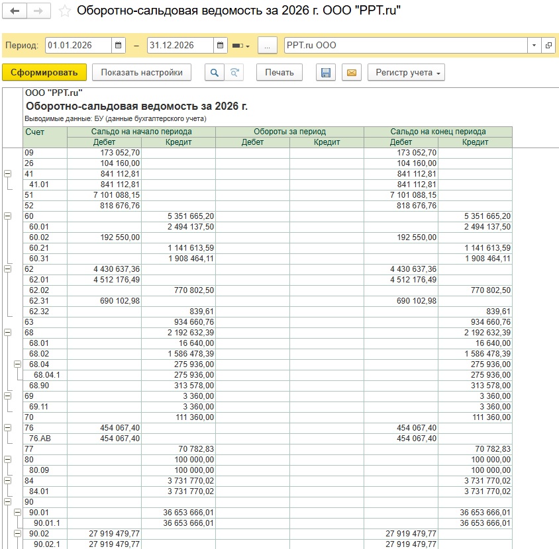This screenshot has height=549, width=559.
Task: Click account 60.01 row label
Action: point(39,227)
